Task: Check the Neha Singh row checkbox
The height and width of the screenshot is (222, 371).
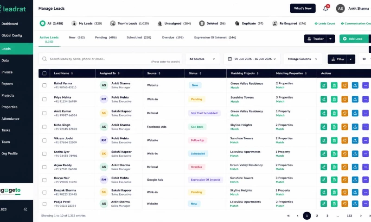Action: point(44,127)
